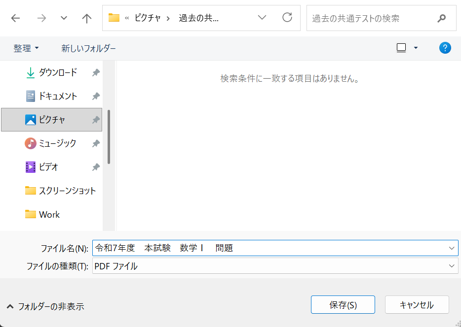Select ピクチャ in the address breadcrumb
Image resolution: width=461 pixels, height=327 pixels.
[x=148, y=18]
